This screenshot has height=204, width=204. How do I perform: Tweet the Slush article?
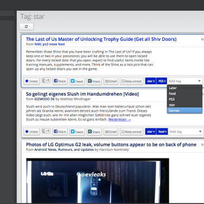tap(77, 131)
